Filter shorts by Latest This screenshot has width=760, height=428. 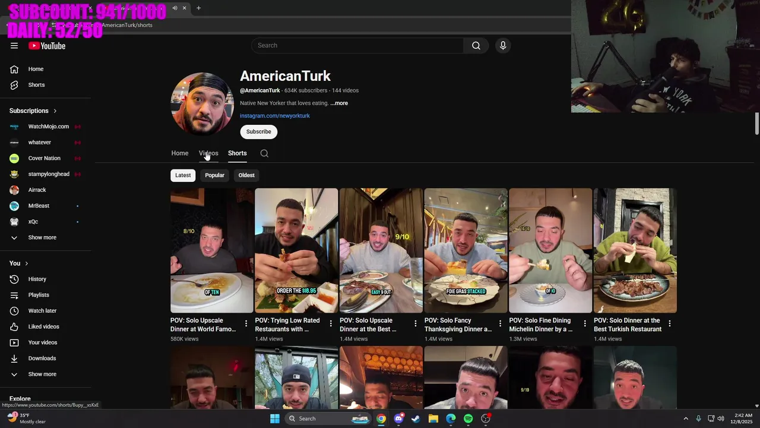coord(183,175)
